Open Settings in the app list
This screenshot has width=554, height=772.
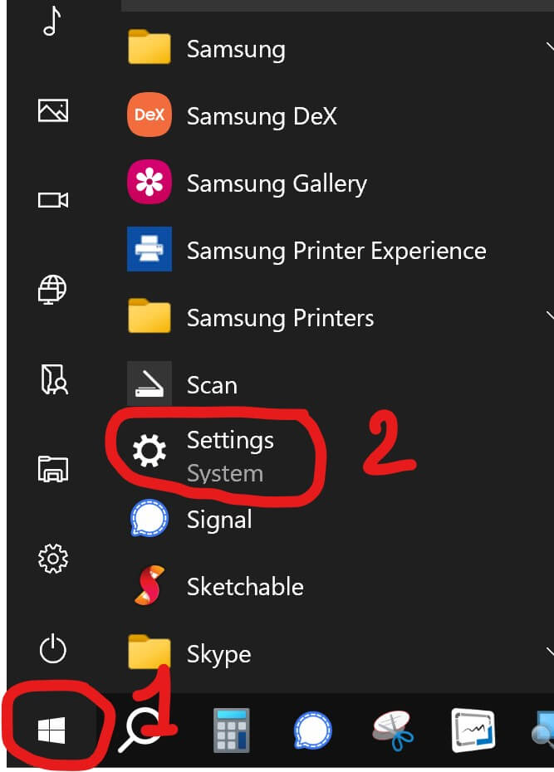click(x=229, y=452)
